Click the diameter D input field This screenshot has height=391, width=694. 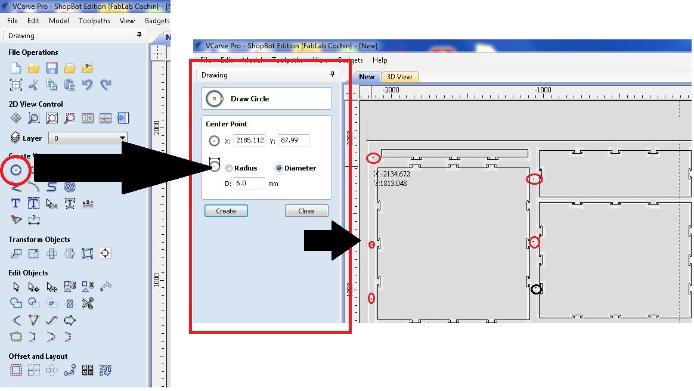pyautogui.click(x=249, y=183)
